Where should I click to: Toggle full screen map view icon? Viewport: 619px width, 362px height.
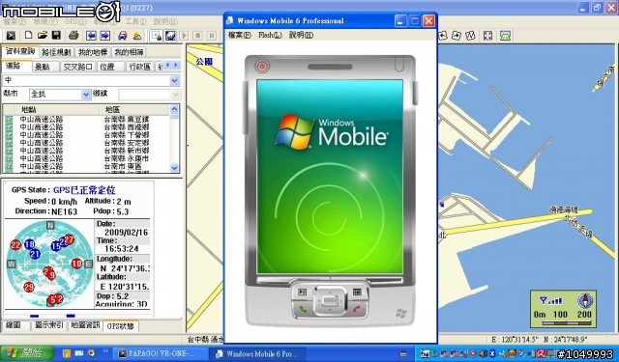487,36
